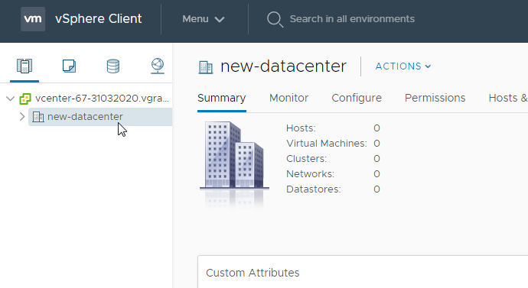The image size is (528, 288).
Task: Click the Datastores count value 0
Action: [376, 189]
